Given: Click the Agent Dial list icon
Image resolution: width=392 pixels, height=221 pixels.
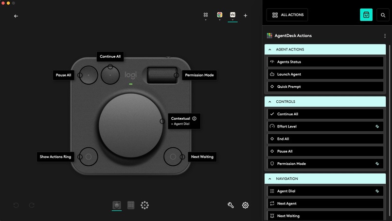Looking at the screenshot, I should click(x=272, y=191).
